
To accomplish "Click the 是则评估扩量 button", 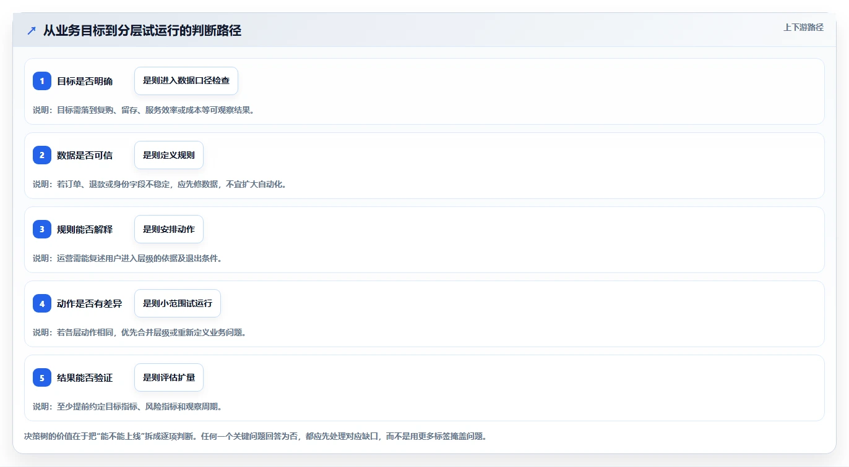I will click(169, 377).
